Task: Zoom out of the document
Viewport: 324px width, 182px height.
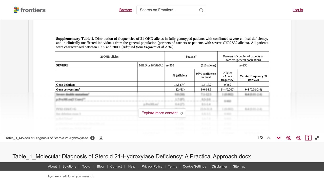Action: point(298,138)
